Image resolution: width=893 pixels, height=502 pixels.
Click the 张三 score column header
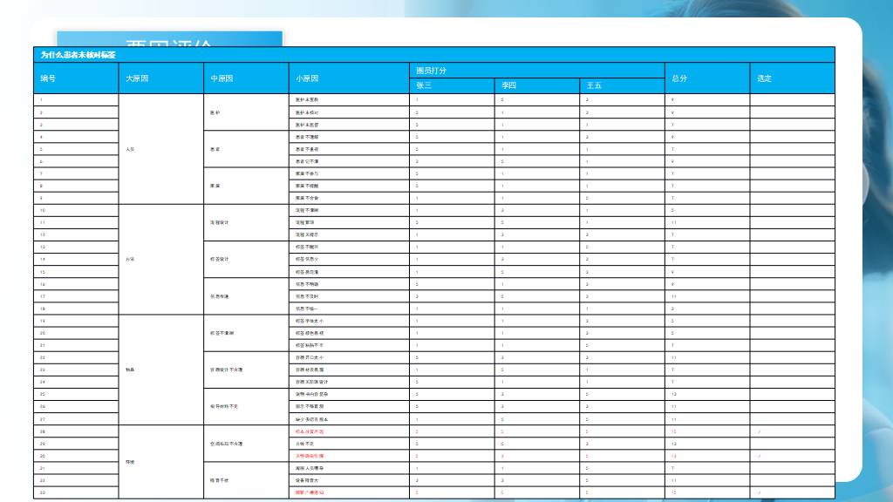(424, 85)
